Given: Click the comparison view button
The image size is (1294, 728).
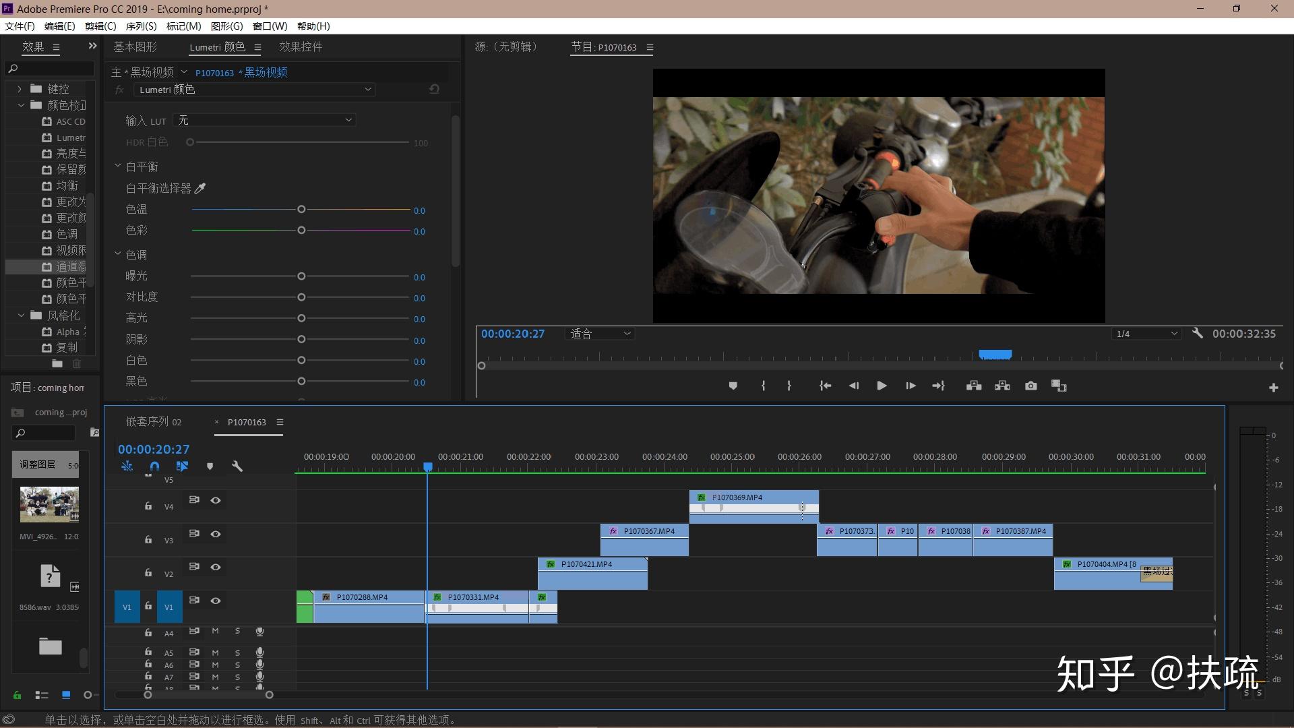Looking at the screenshot, I should (x=1059, y=386).
